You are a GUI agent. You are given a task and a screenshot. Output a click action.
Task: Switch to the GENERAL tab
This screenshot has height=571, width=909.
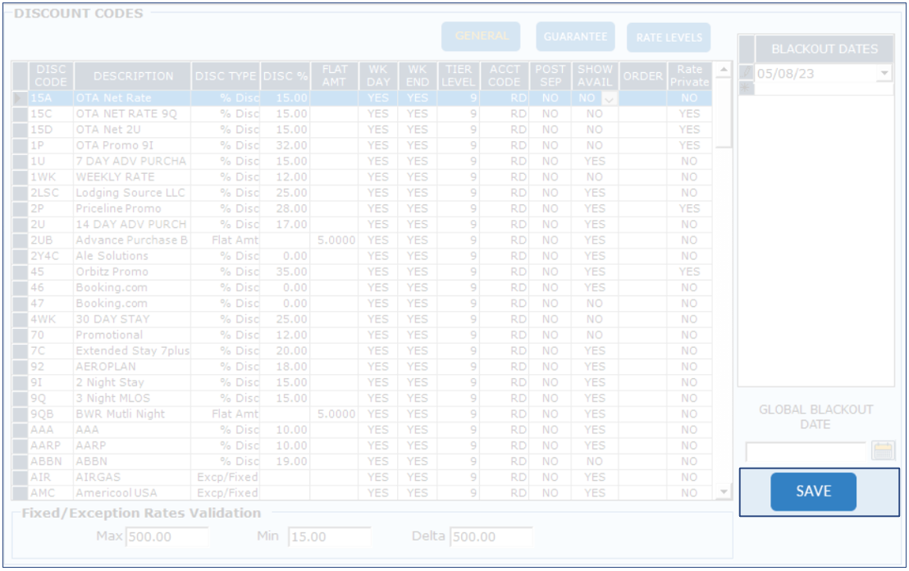coord(481,36)
